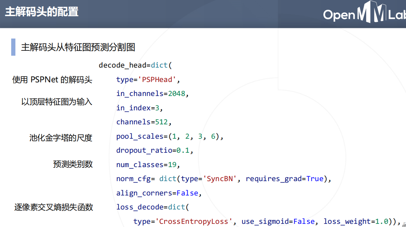Click the code line pool_scales=(1, 2, 3, 6)
This screenshot has height=227, width=406.
click(x=170, y=136)
